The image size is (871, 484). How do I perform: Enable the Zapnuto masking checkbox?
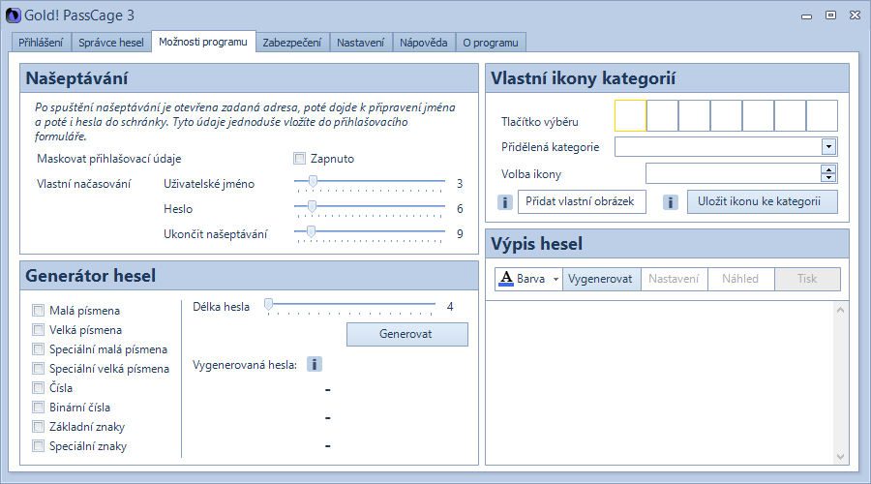click(x=300, y=159)
